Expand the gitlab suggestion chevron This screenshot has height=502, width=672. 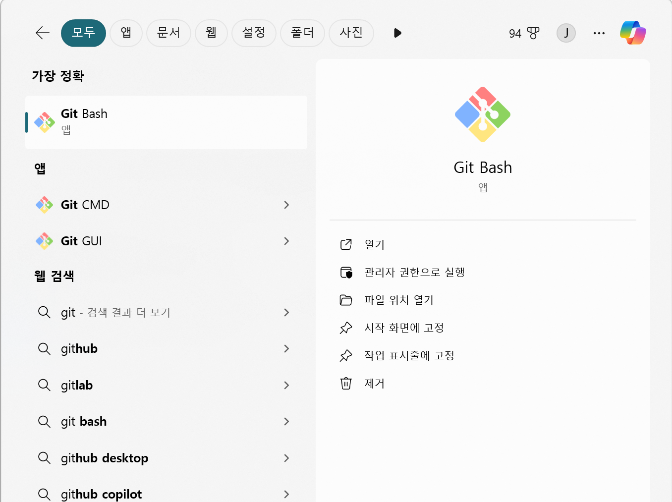pos(286,385)
